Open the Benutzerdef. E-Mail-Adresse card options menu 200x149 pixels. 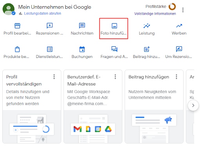(115, 77)
